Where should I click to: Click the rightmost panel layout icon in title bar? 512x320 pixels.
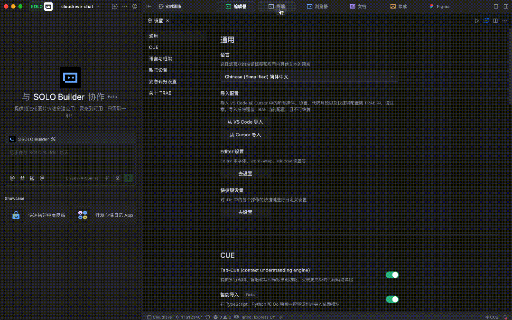pyautogui.click(x=506, y=7)
